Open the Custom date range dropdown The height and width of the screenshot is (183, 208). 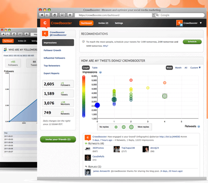coord(195,68)
